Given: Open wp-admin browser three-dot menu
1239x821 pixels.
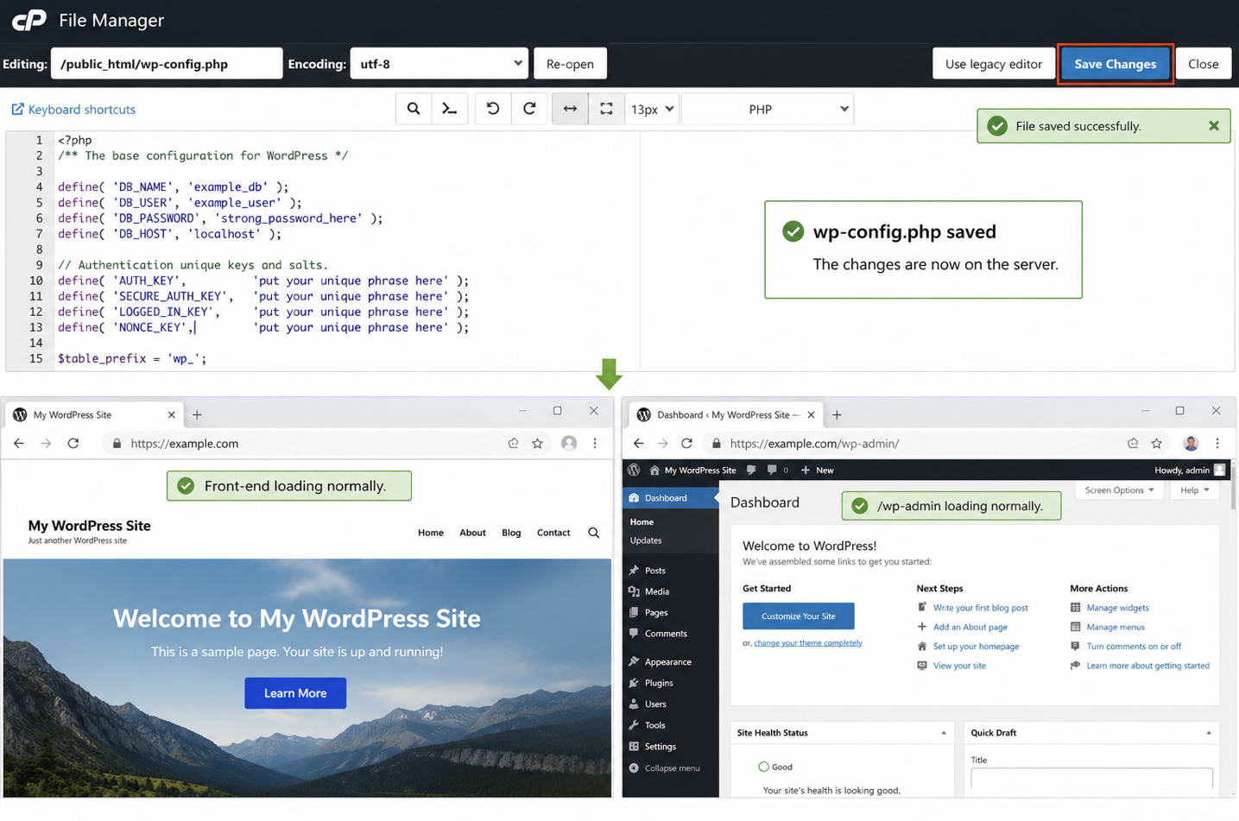Looking at the screenshot, I should click(1217, 443).
